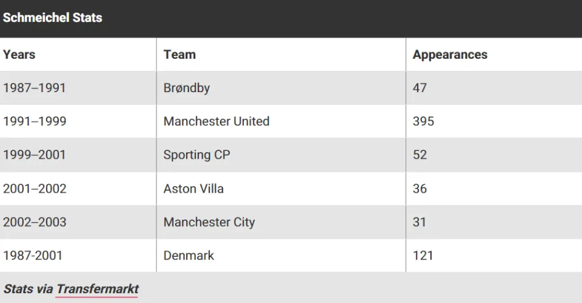
Task: Select the Team column header
Action: (179, 55)
